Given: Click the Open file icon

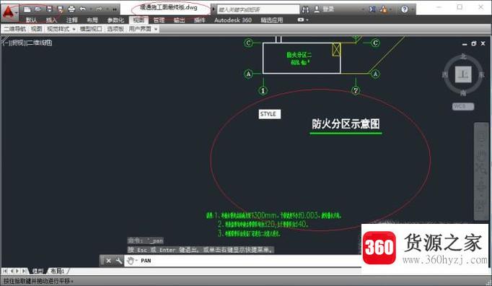Looking at the screenshot, I should coord(38,9).
